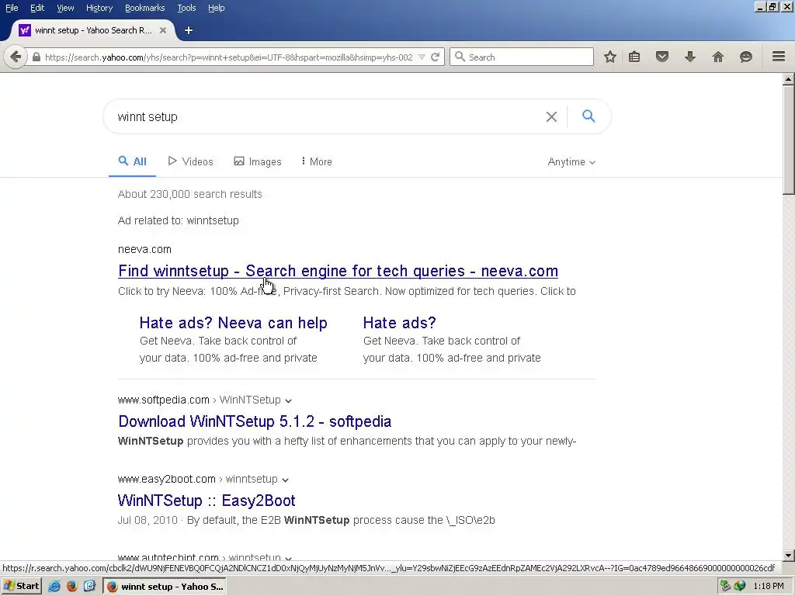Viewport: 795px width, 596px height.
Task: Click the address bar URL
Action: coord(229,57)
